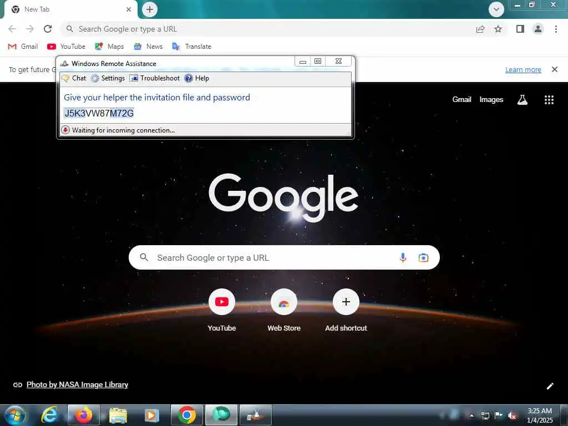
Task: Show hidden tray icons arrow
Action: click(x=471, y=415)
